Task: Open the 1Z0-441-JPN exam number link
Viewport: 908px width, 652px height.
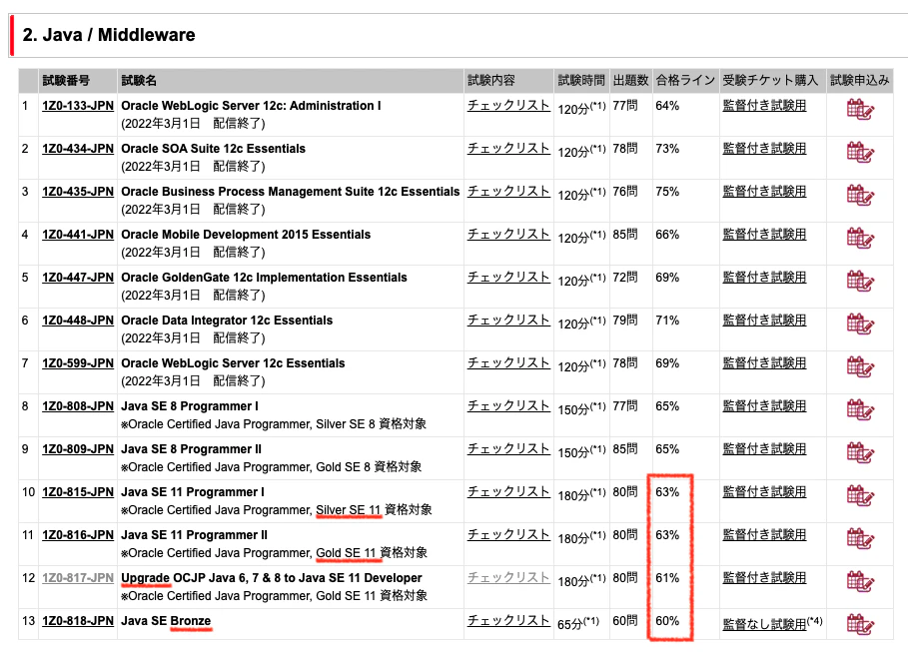Action: pyautogui.click(x=78, y=234)
